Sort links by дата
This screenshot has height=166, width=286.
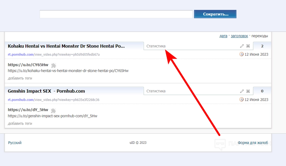(223, 36)
